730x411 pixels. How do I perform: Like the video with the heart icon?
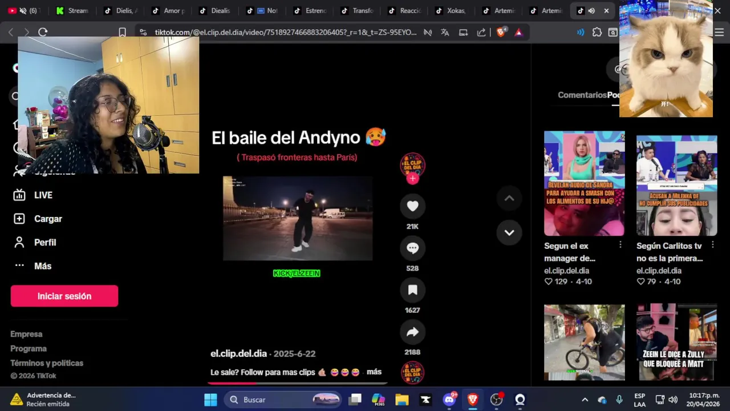[x=412, y=206]
